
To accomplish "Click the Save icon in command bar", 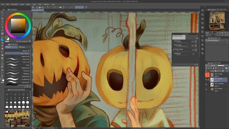I will tap(43, 7).
